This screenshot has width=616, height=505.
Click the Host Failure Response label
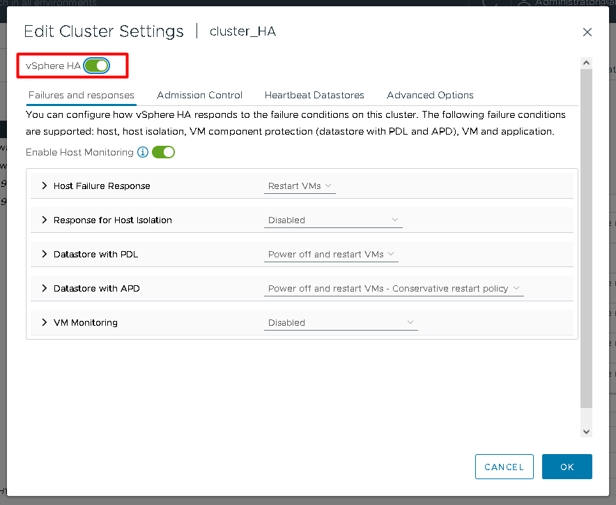pos(102,186)
